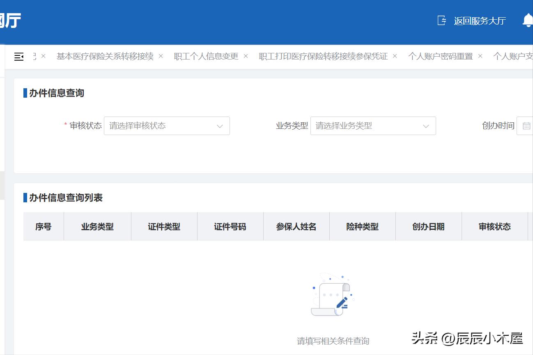Close the 个人账户密码重置 tab
This screenshot has width=533, height=355.
coord(480,56)
